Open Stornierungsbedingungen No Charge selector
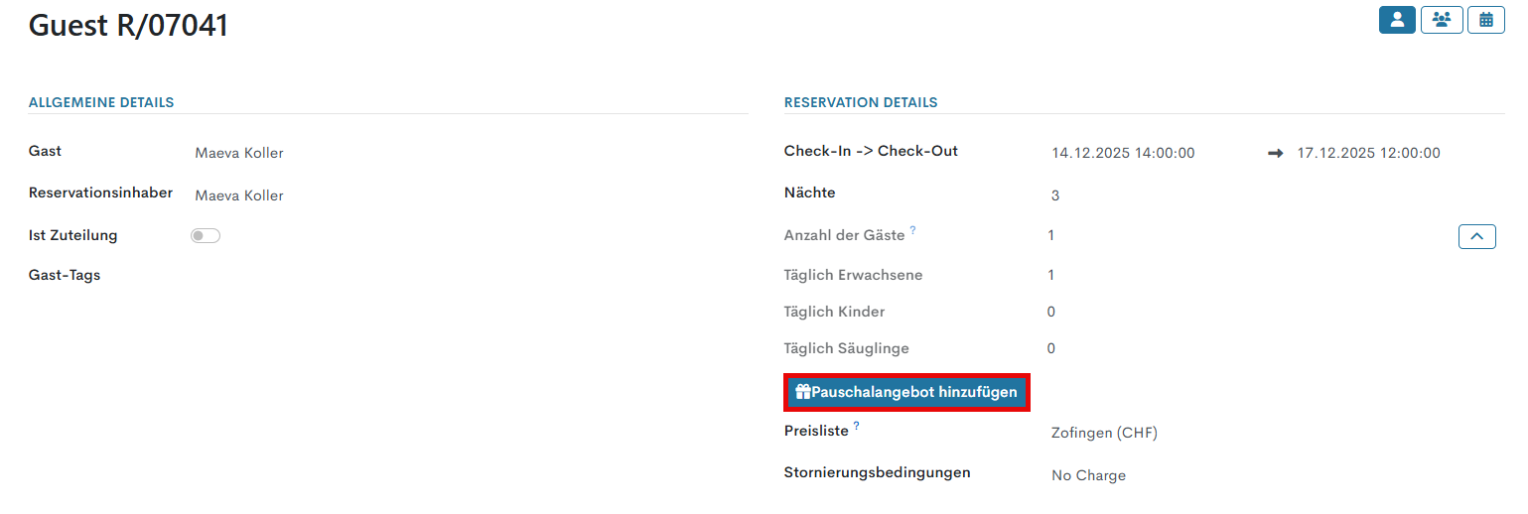The height and width of the screenshot is (514, 1528). click(1088, 475)
